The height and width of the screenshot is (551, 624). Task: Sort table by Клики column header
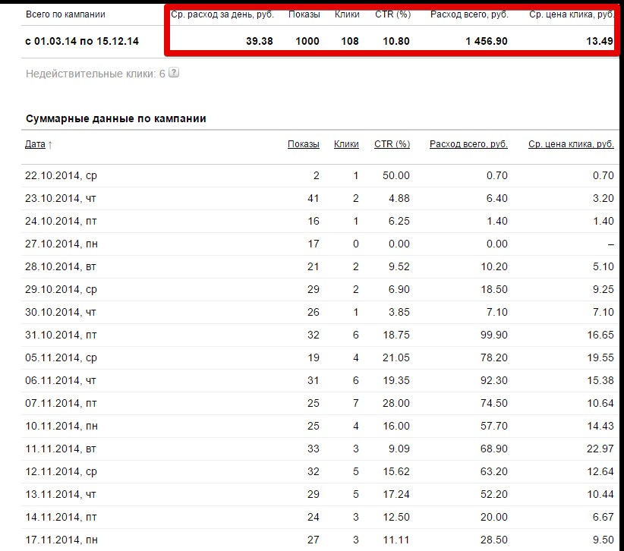point(346,144)
